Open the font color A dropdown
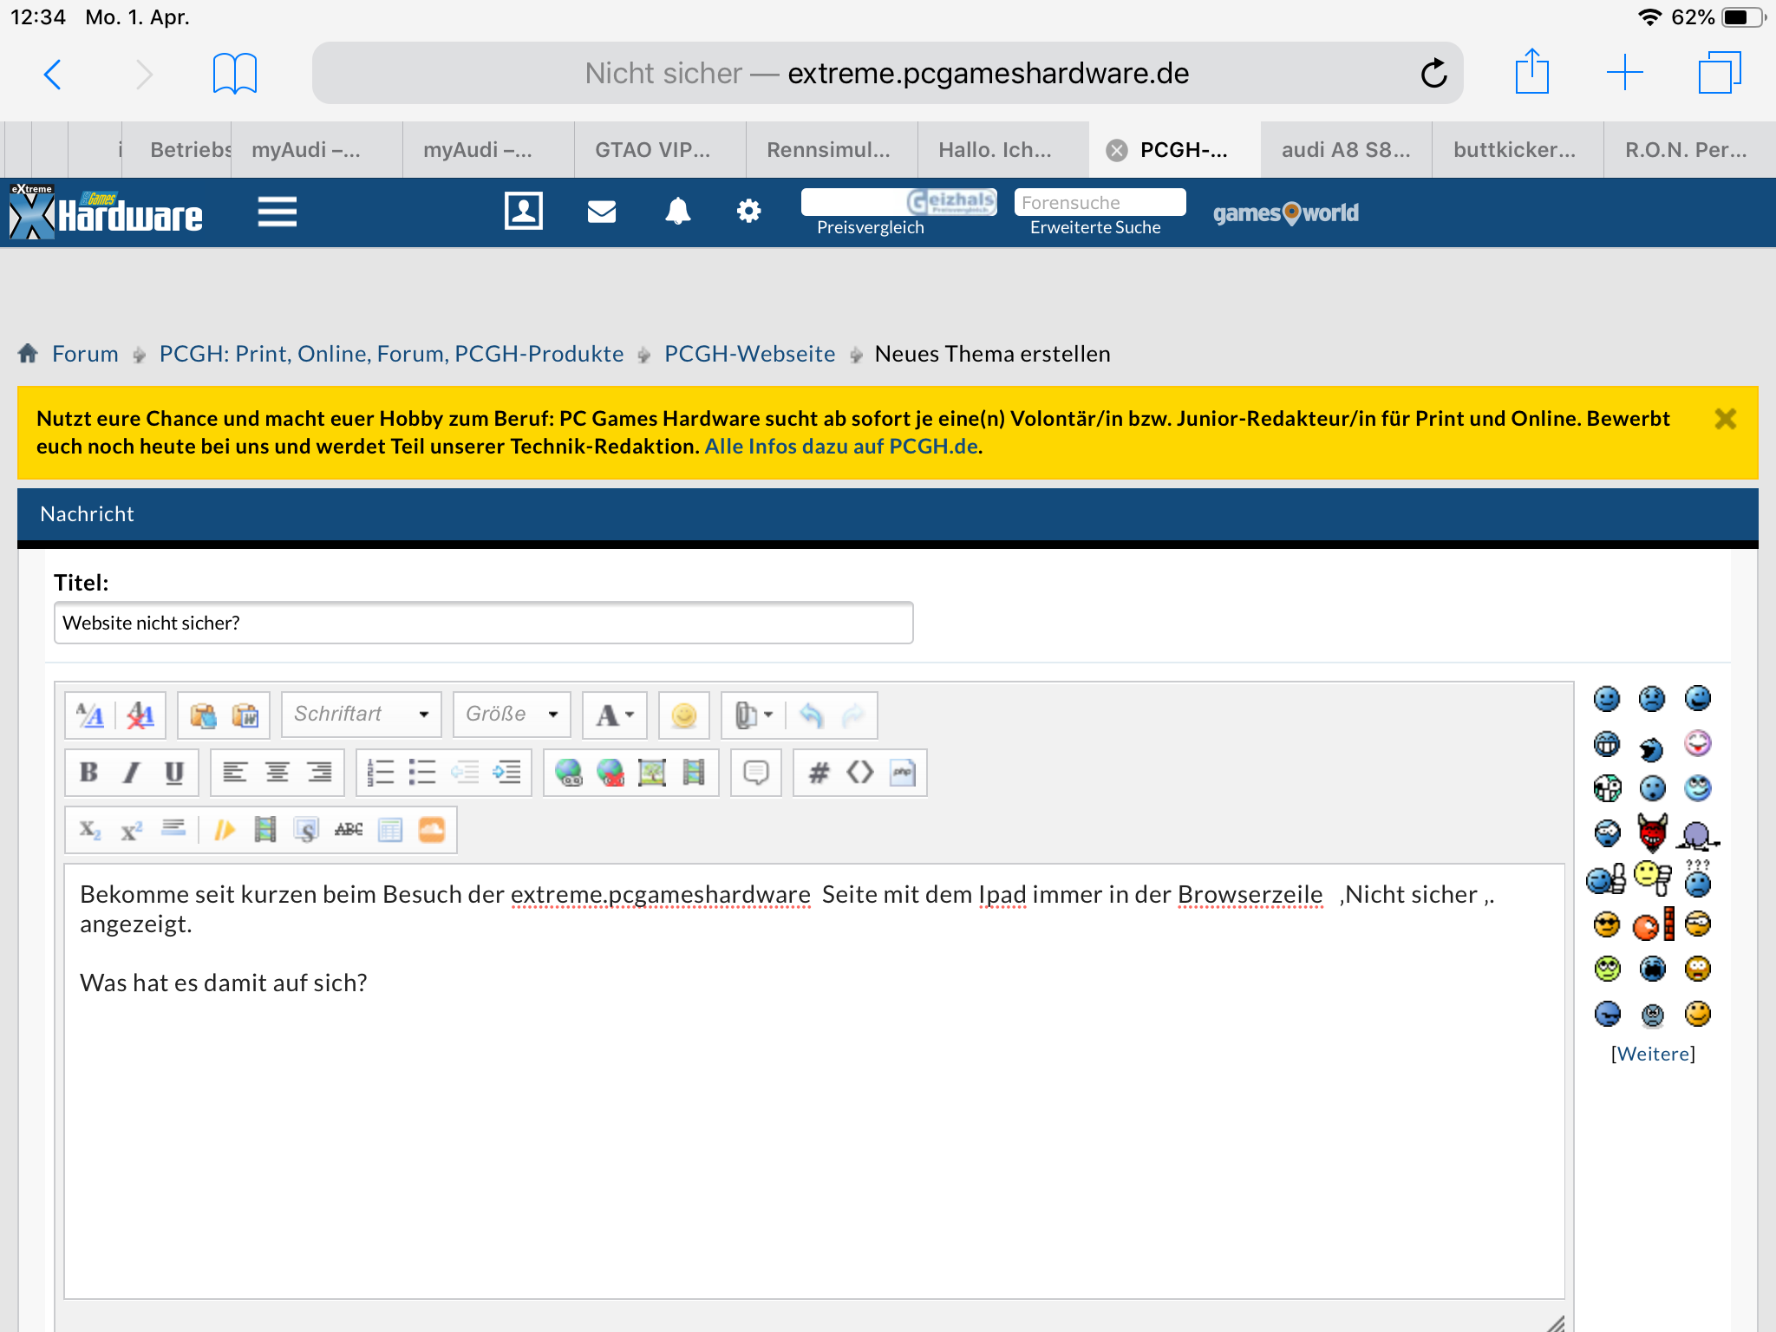Screen dimensions: 1776x1332 pyautogui.click(x=615, y=715)
